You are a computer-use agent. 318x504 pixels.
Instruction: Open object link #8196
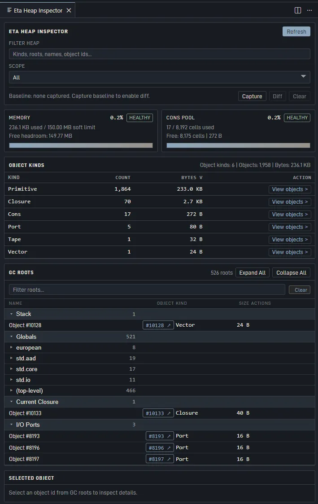pyautogui.click(x=160, y=448)
